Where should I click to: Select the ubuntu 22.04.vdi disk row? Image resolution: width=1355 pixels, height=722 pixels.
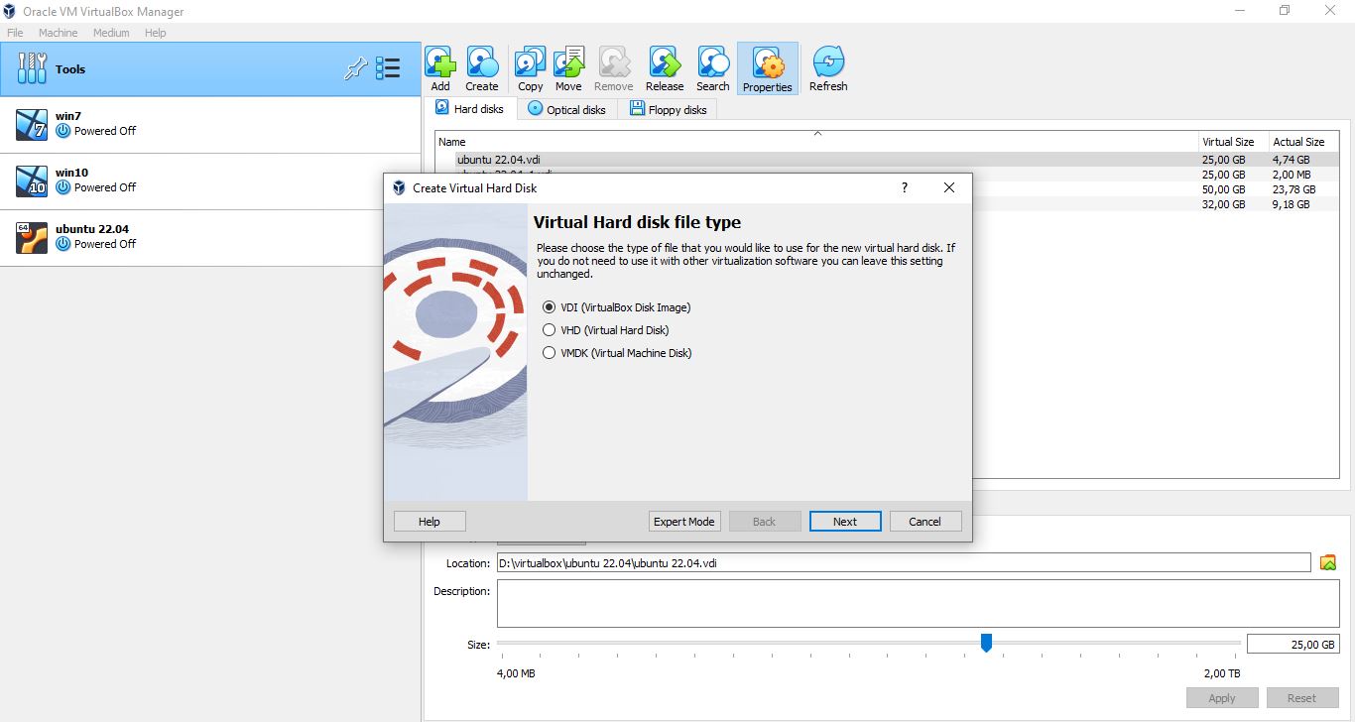(x=886, y=160)
